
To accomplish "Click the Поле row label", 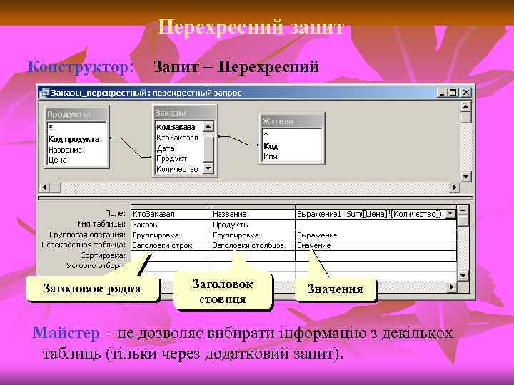I will (x=116, y=213).
